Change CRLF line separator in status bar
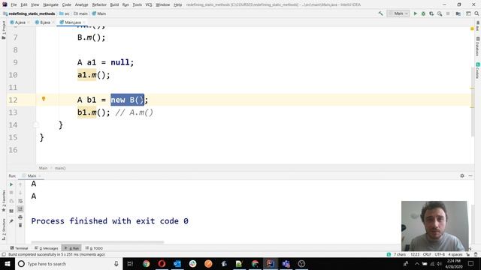 point(427,254)
